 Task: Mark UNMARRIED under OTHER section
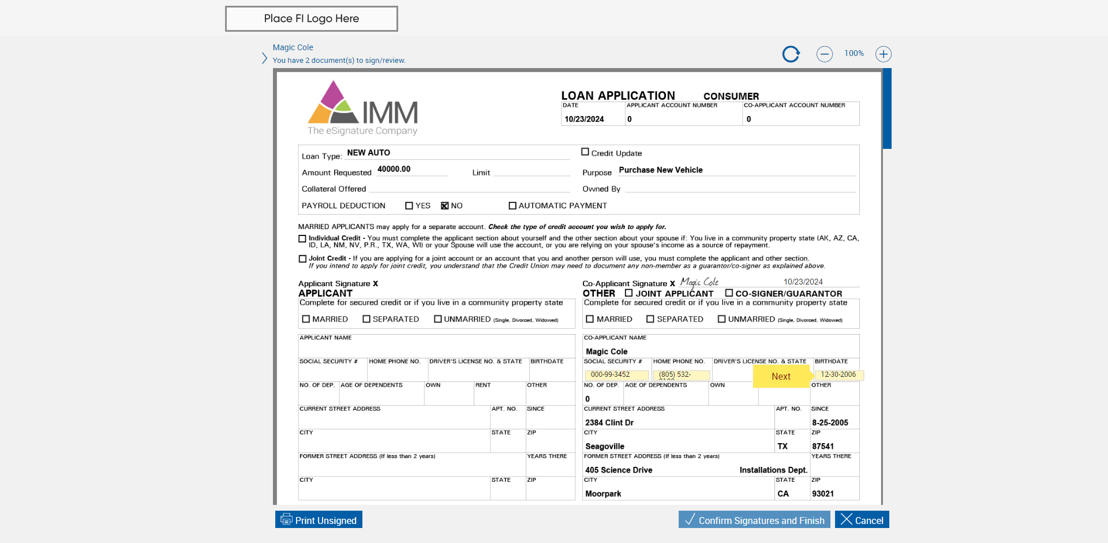pos(722,319)
